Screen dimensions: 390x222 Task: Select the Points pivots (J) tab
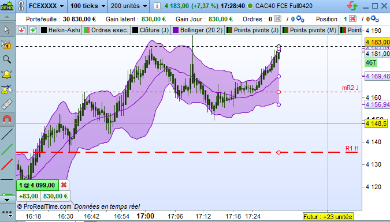pyautogui.click(x=252, y=30)
